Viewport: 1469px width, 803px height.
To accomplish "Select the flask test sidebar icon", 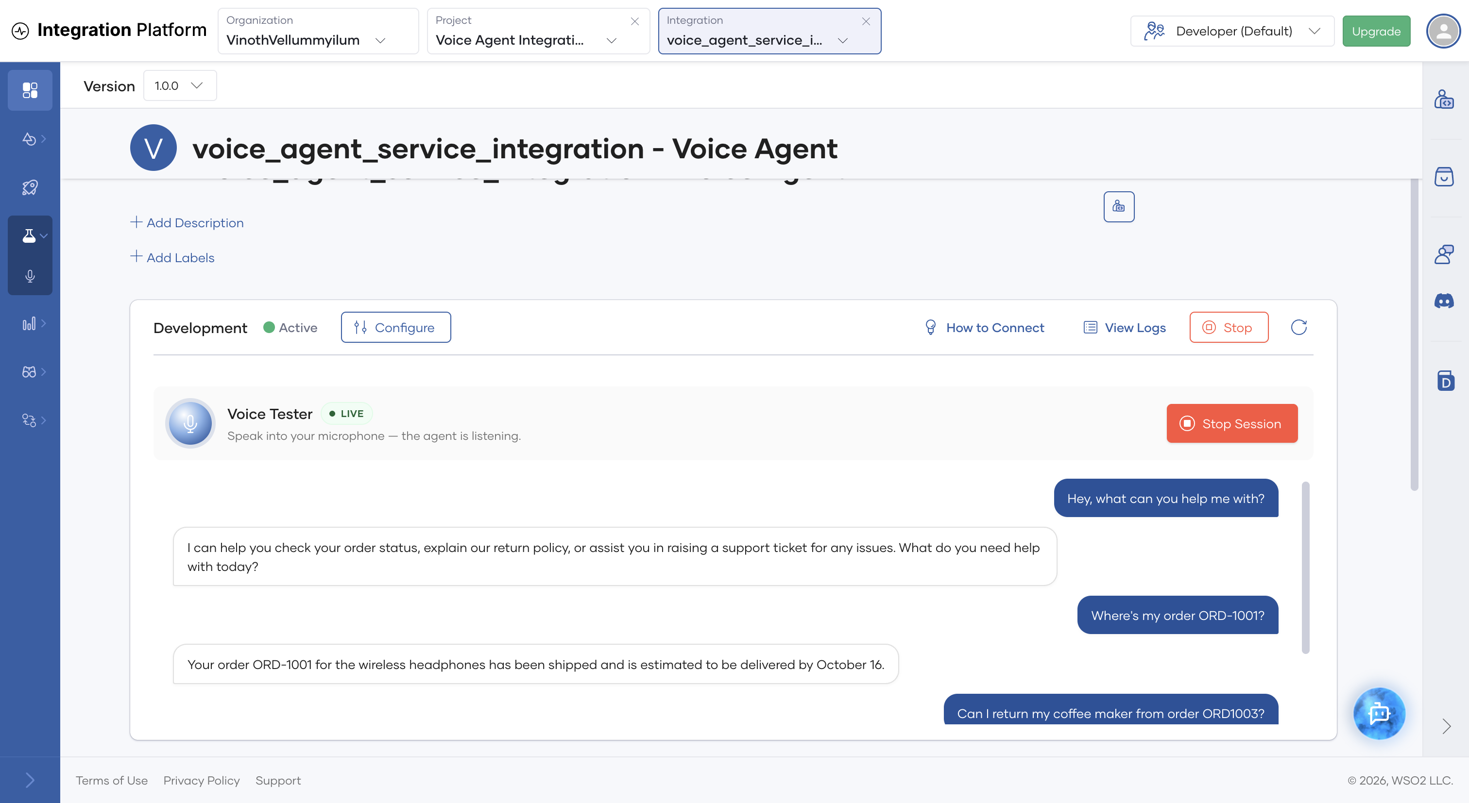I will (x=30, y=235).
